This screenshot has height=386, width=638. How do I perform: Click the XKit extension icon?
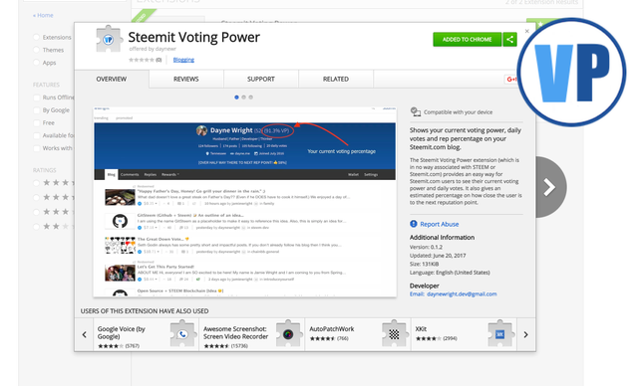coord(500,334)
